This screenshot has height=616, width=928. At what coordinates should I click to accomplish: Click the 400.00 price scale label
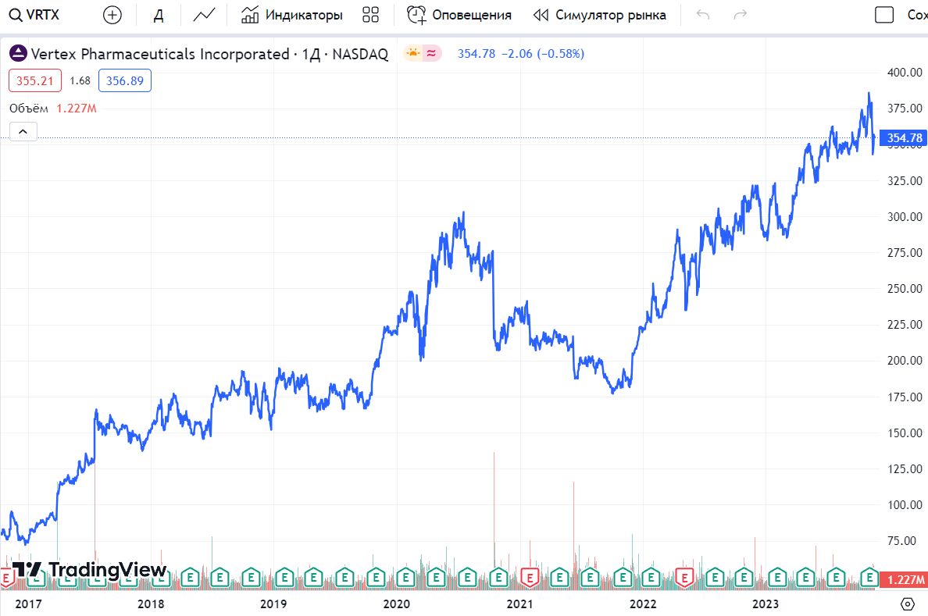[x=905, y=72]
